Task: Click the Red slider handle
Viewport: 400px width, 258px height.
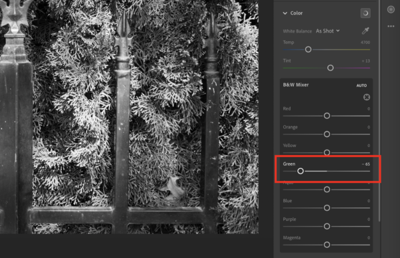Action: point(327,116)
